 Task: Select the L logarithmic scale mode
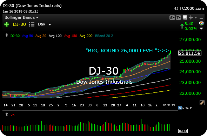(x=183, y=108)
